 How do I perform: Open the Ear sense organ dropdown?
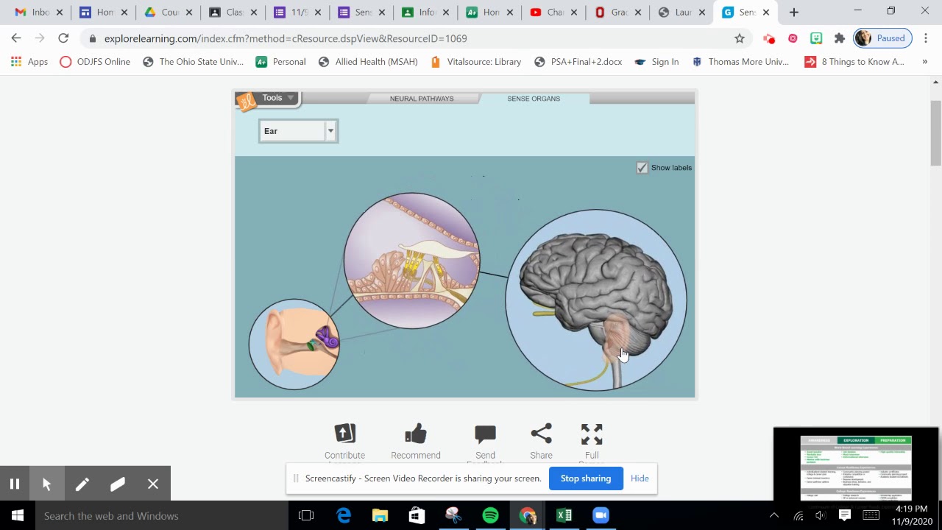[x=298, y=131]
